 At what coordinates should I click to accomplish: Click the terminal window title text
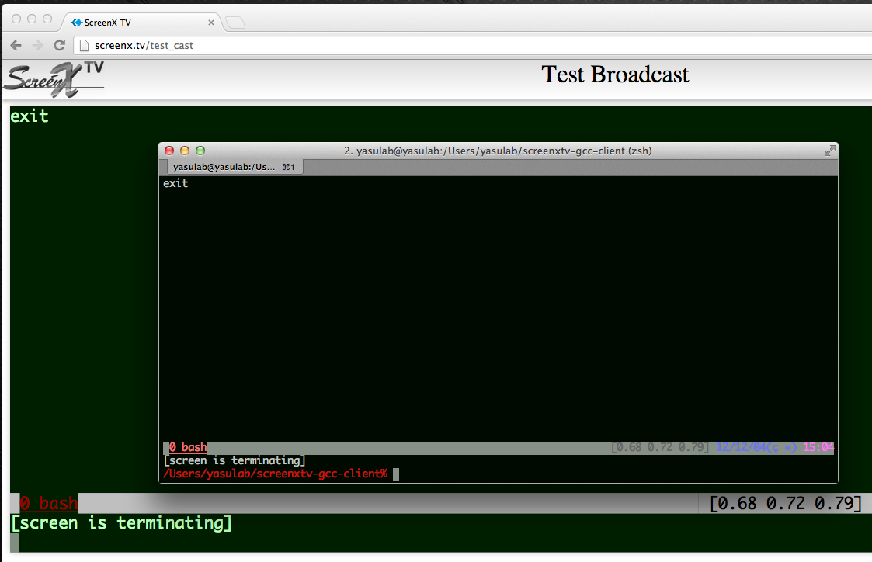tap(498, 151)
